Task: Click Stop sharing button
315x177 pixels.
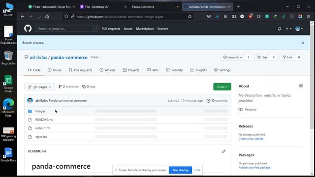Action: 180,170
